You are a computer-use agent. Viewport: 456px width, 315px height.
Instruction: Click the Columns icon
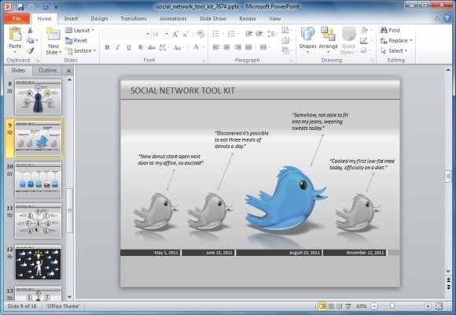263,47
